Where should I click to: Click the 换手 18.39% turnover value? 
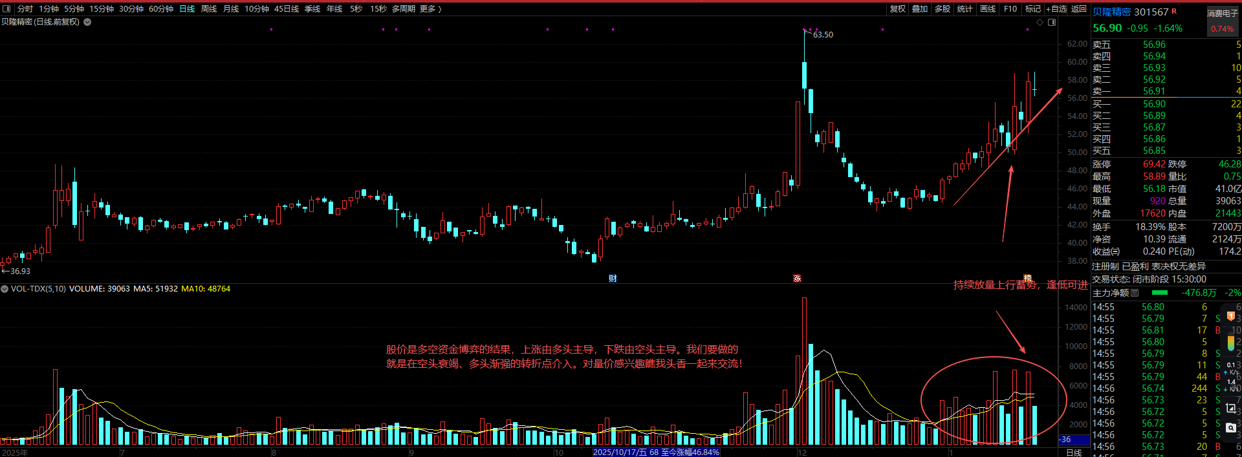(1149, 227)
